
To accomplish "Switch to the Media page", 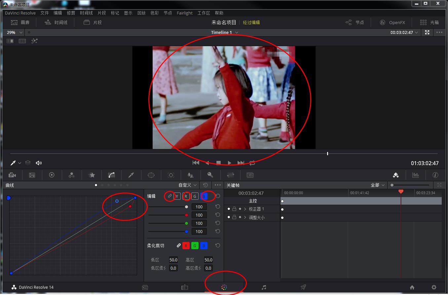I will (x=145, y=287).
